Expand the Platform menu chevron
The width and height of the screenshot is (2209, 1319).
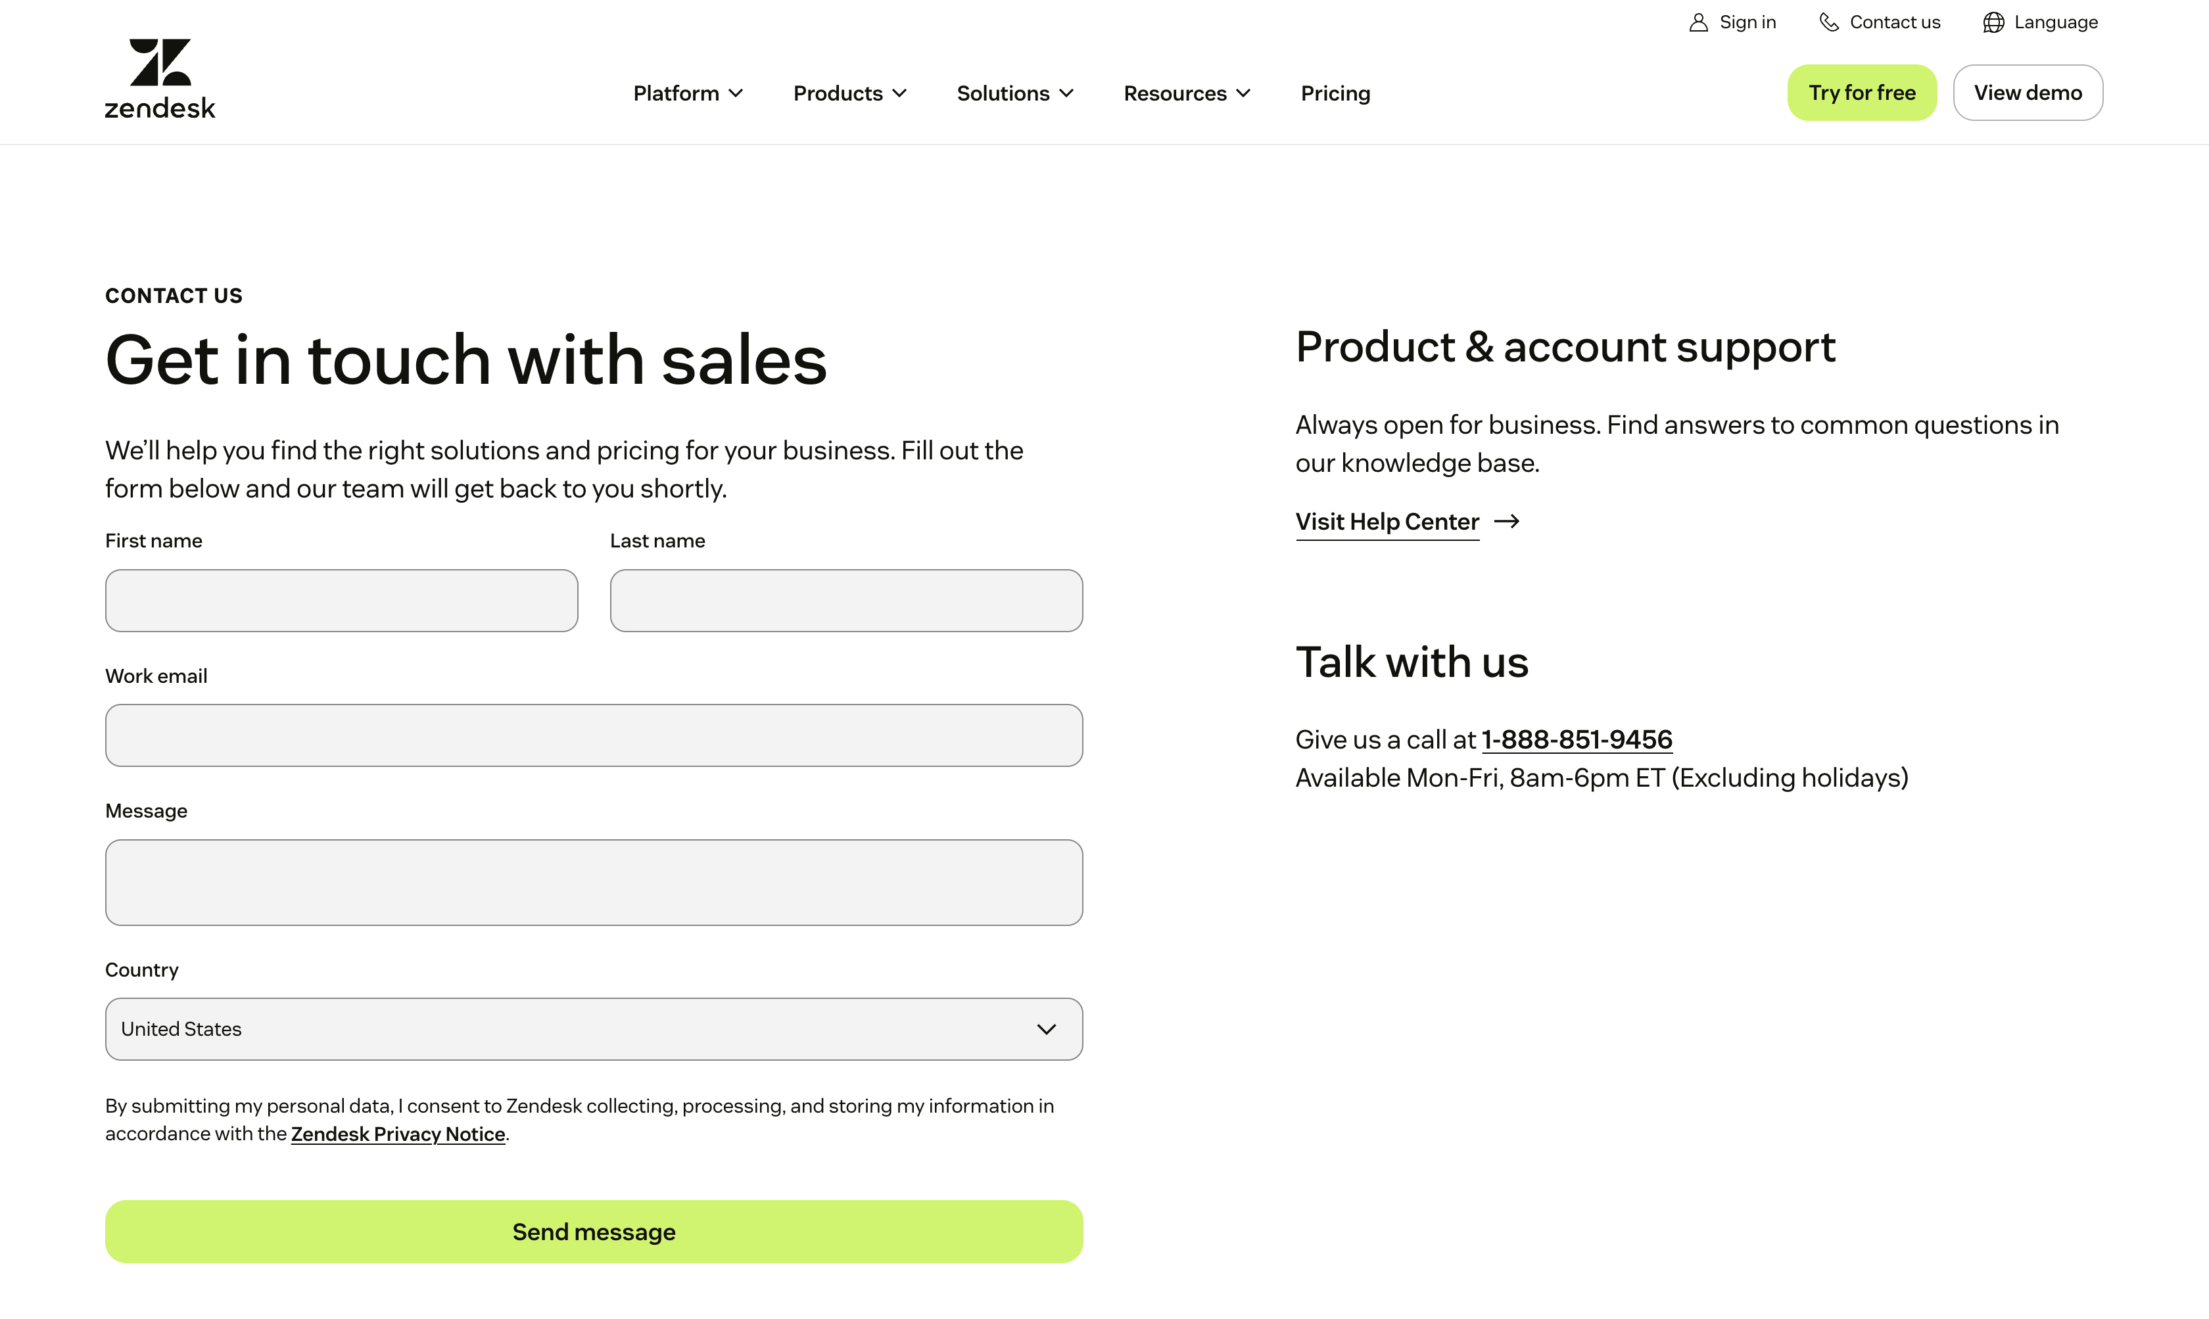[x=736, y=93]
